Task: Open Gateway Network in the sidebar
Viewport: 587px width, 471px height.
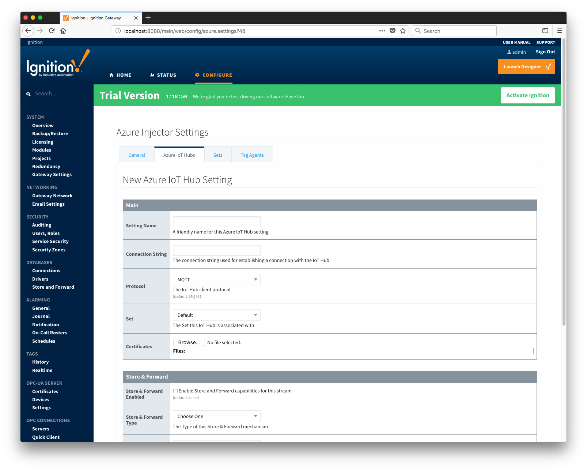Action: tap(52, 196)
